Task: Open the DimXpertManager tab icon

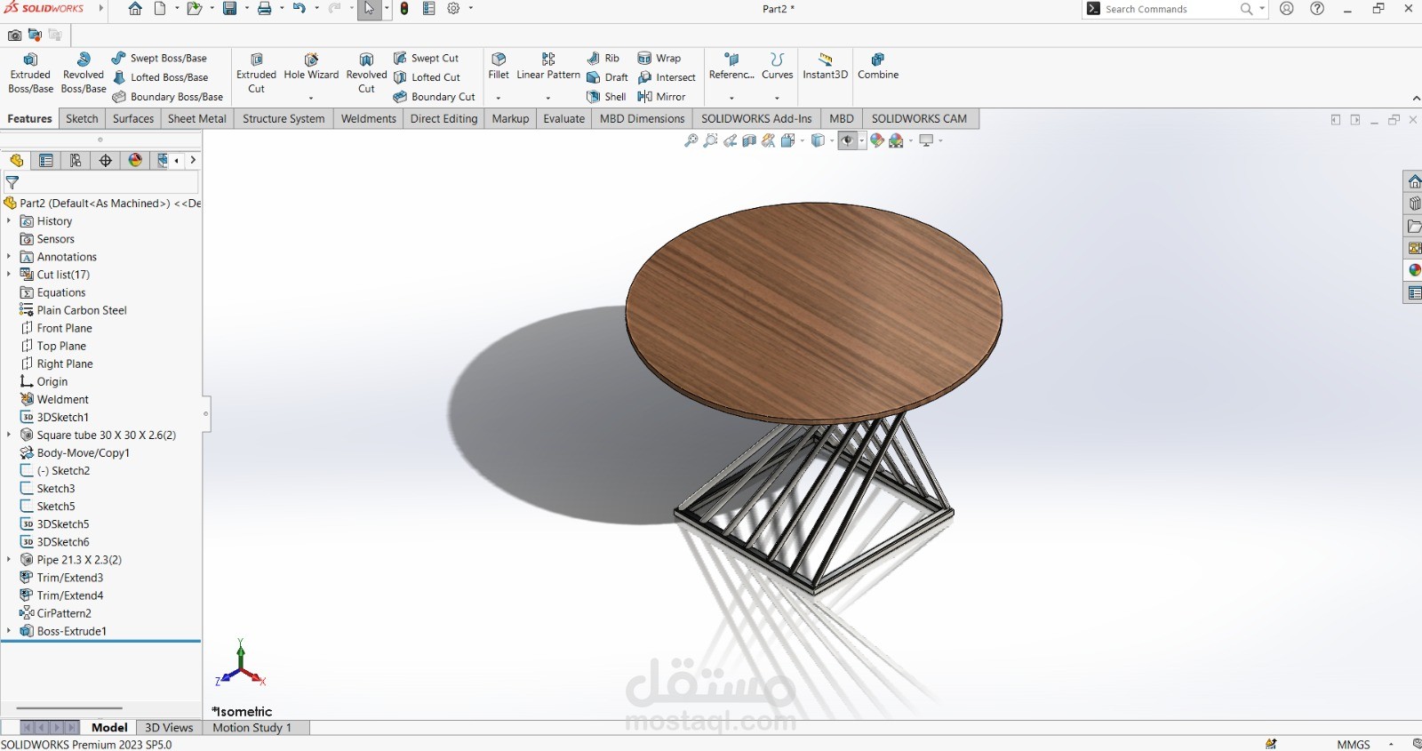Action: (106, 160)
